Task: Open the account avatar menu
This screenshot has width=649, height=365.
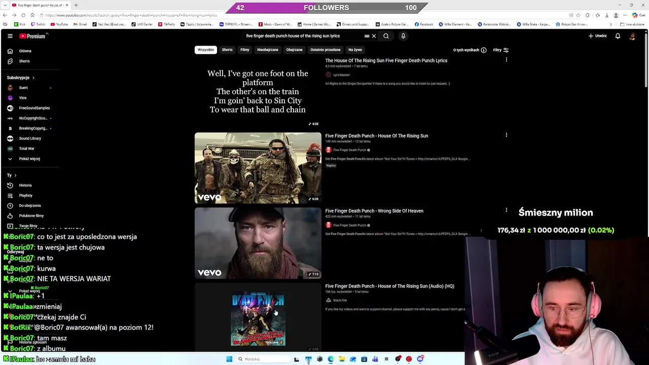Action: tap(632, 36)
